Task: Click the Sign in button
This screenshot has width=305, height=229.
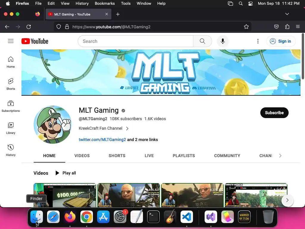Action: tap(281, 41)
